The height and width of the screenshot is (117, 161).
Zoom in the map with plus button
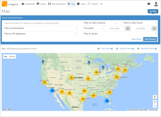pyautogui.click(x=155, y=102)
